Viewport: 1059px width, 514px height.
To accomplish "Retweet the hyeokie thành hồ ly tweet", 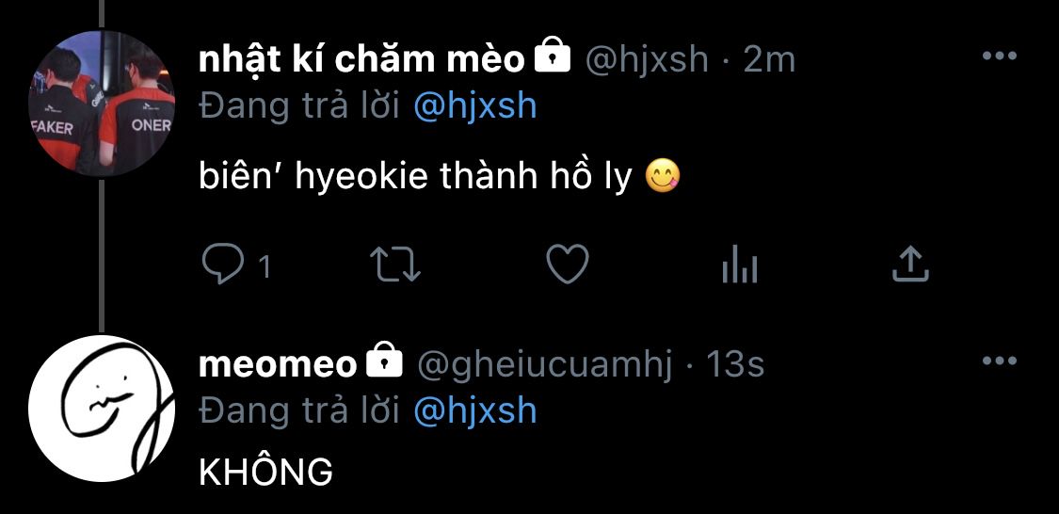I will tap(396, 265).
